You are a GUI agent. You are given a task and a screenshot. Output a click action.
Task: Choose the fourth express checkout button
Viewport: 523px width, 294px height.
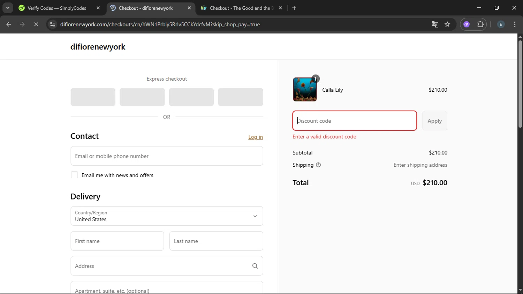[240, 97]
